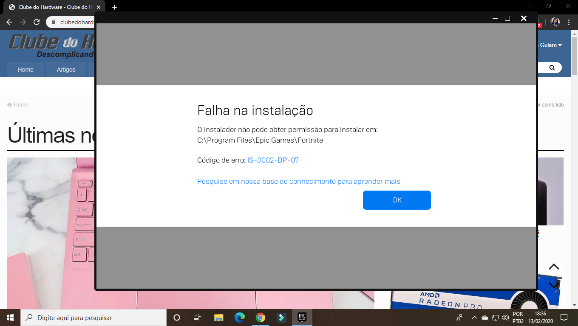Minimize the Epic Games Launcher window
This screenshot has height=326, width=578.
[x=495, y=18]
